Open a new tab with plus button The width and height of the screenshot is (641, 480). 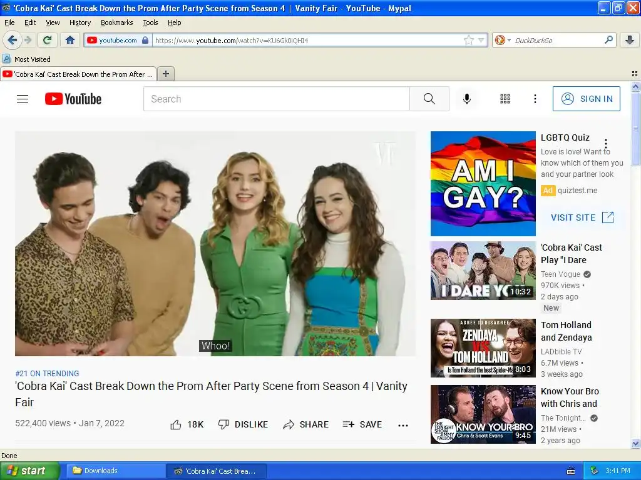point(165,74)
